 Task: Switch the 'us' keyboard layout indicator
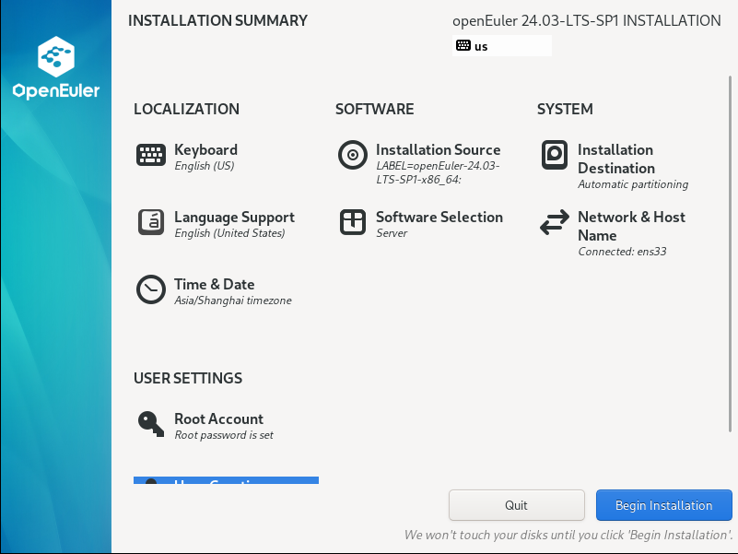click(x=501, y=46)
